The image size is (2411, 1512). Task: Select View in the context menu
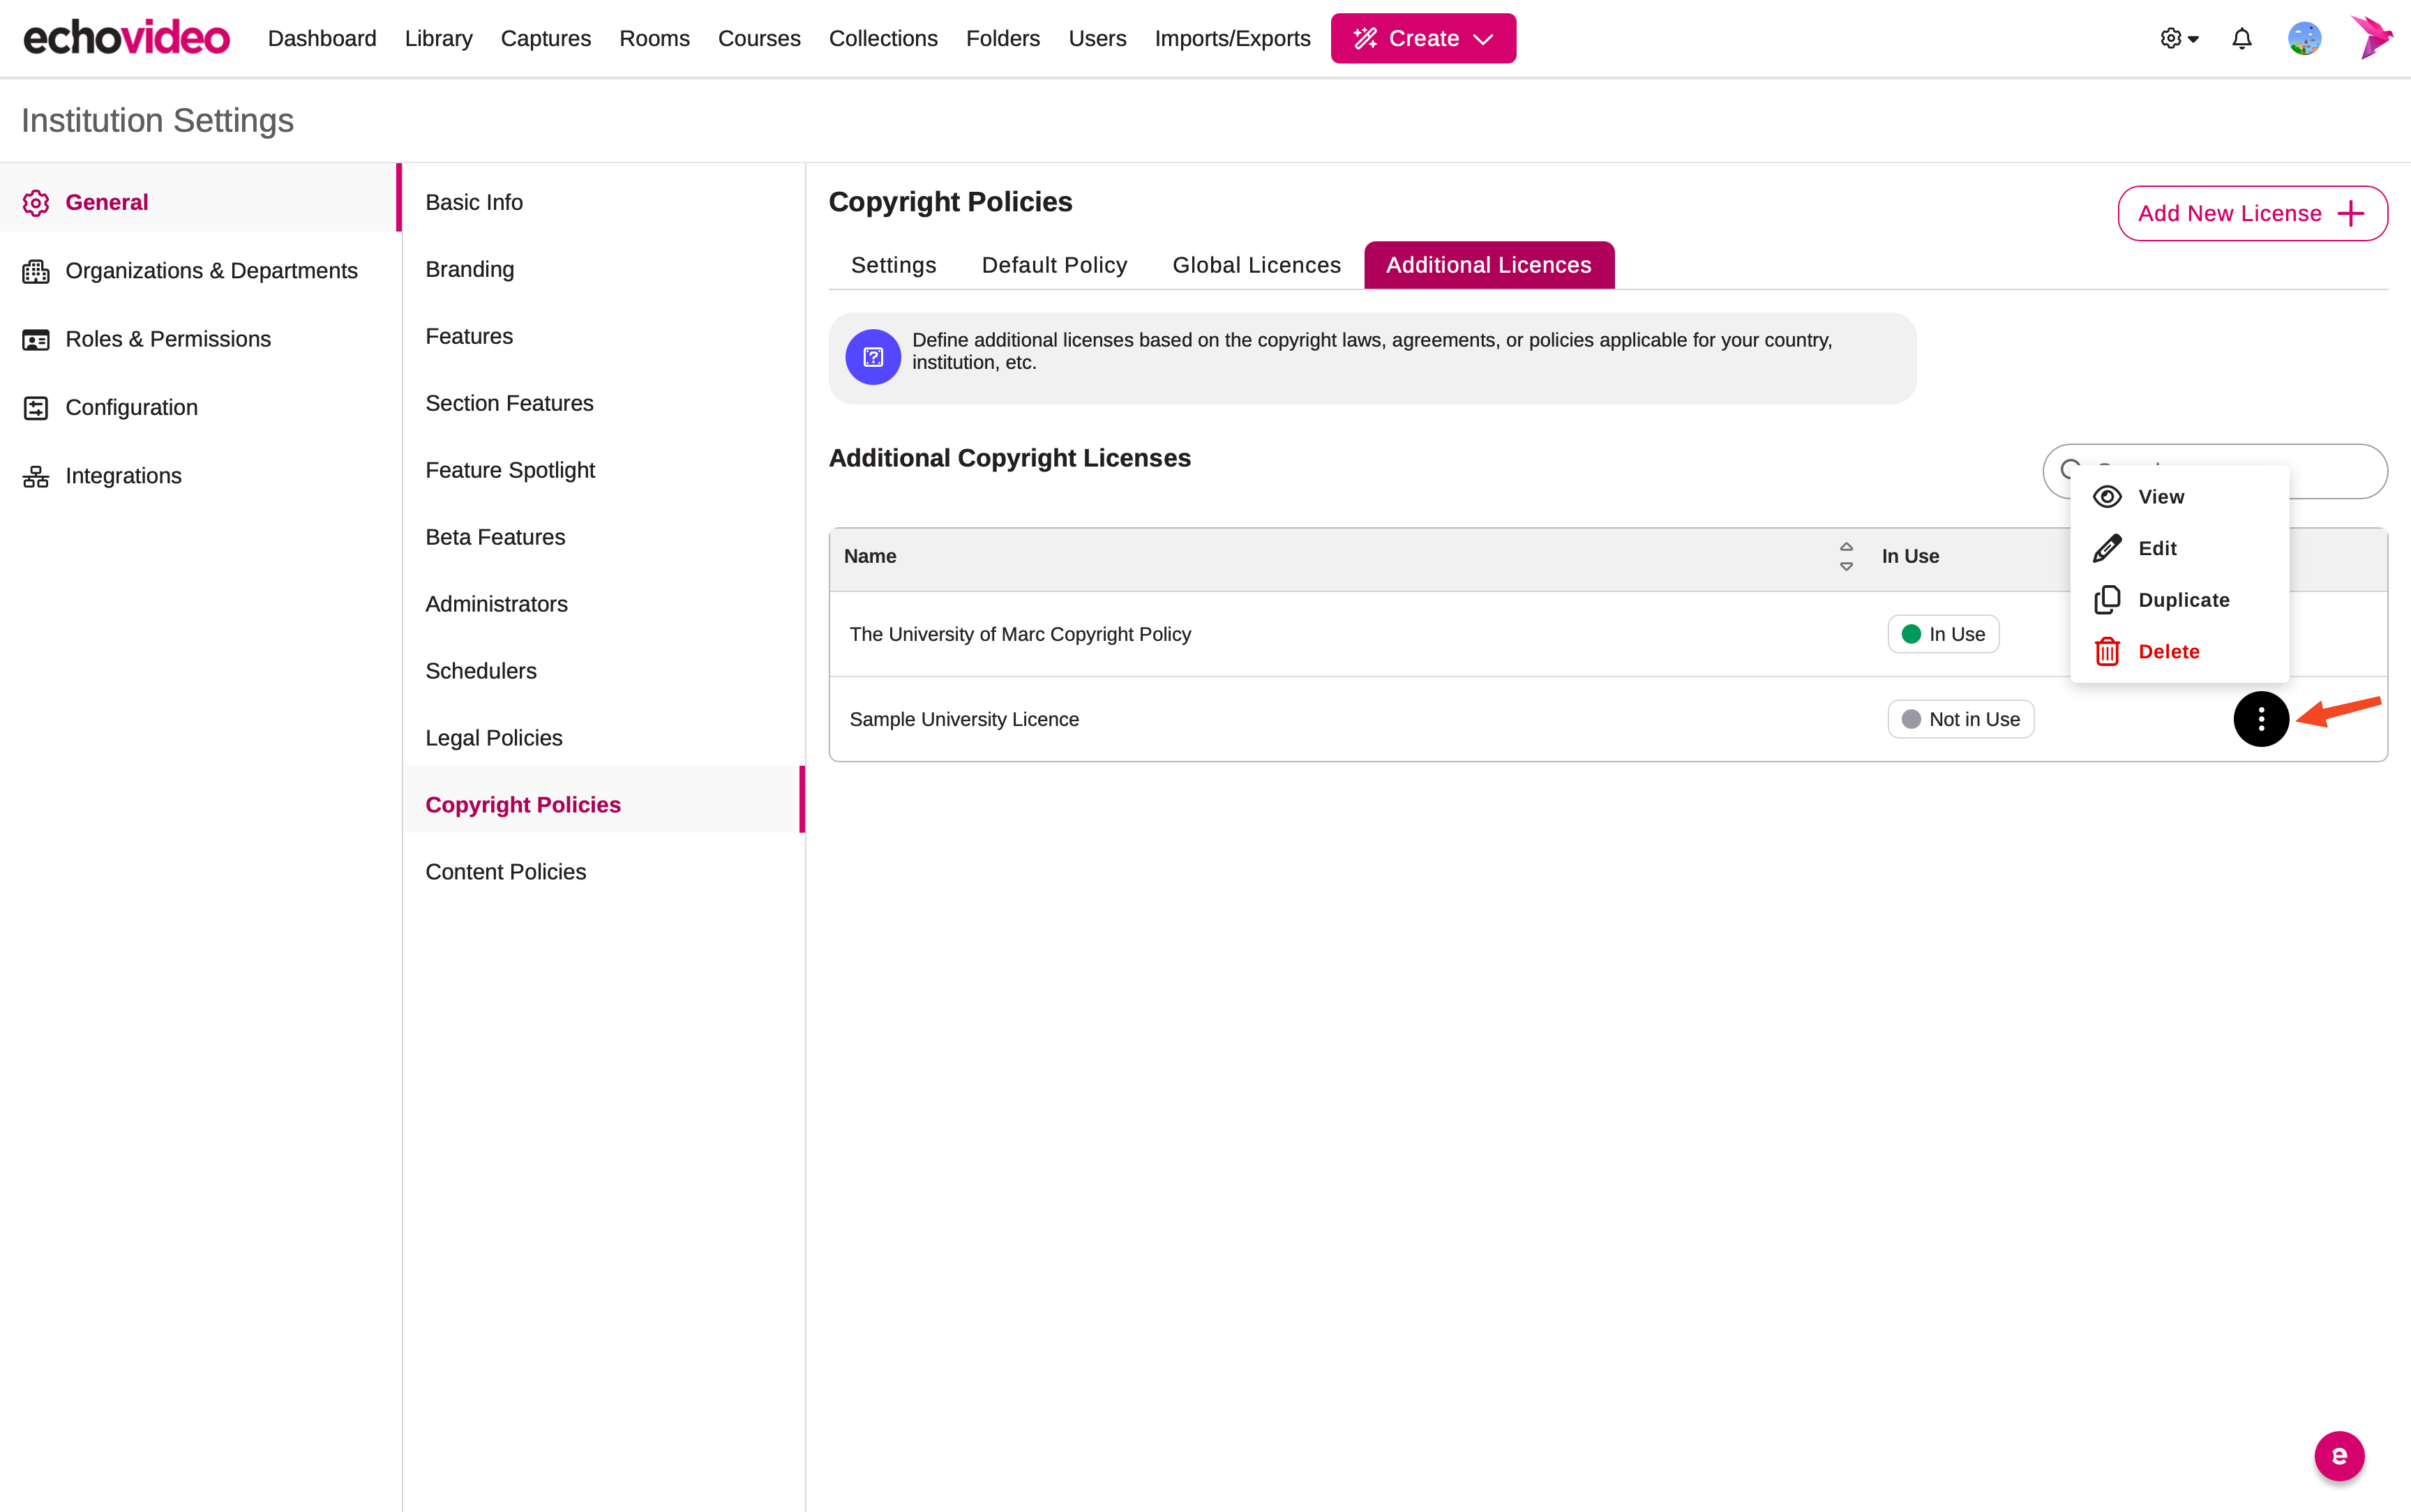(2179, 497)
